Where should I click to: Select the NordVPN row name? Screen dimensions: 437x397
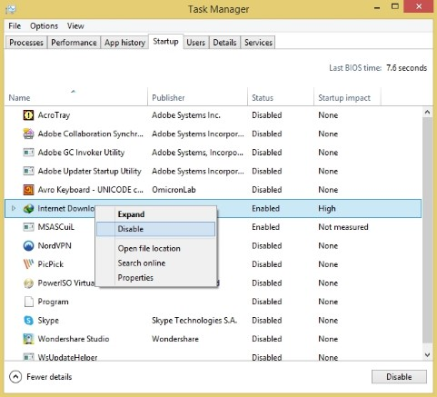coord(55,245)
